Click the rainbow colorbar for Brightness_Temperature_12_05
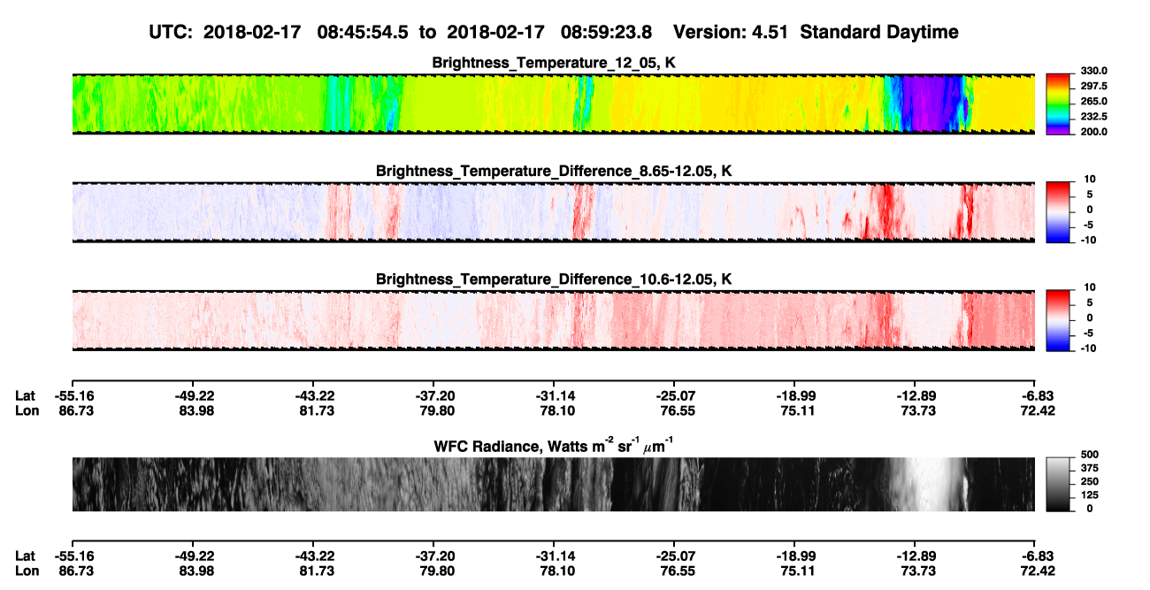 click(x=1057, y=103)
